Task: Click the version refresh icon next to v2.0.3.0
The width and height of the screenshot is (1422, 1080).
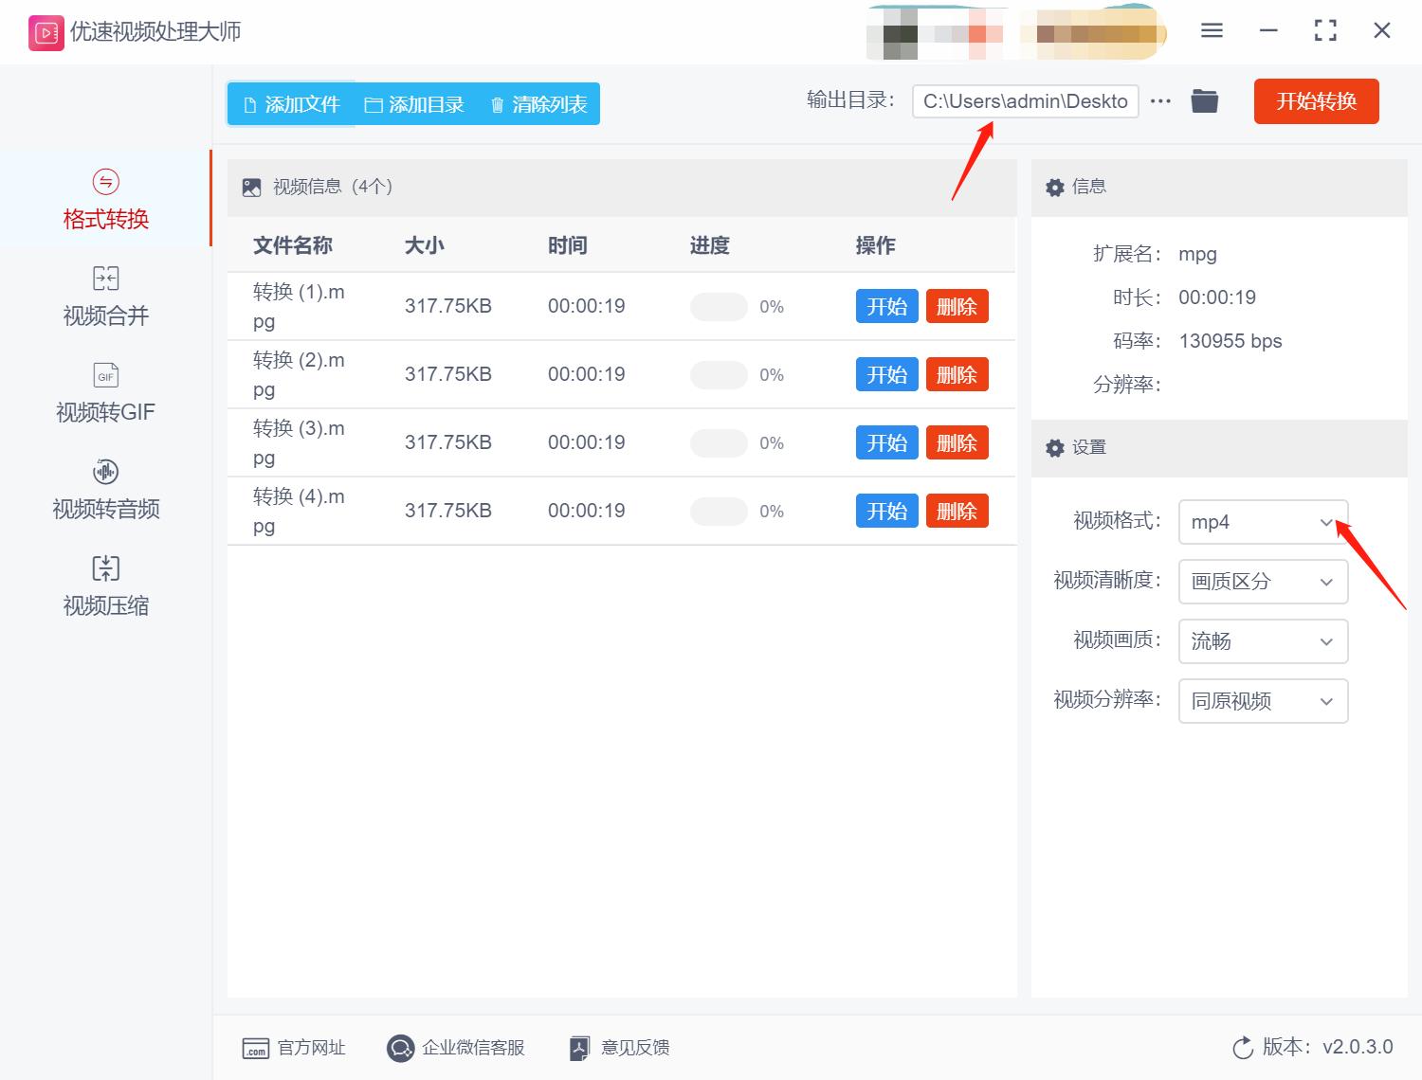Action: (1243, 1048)
